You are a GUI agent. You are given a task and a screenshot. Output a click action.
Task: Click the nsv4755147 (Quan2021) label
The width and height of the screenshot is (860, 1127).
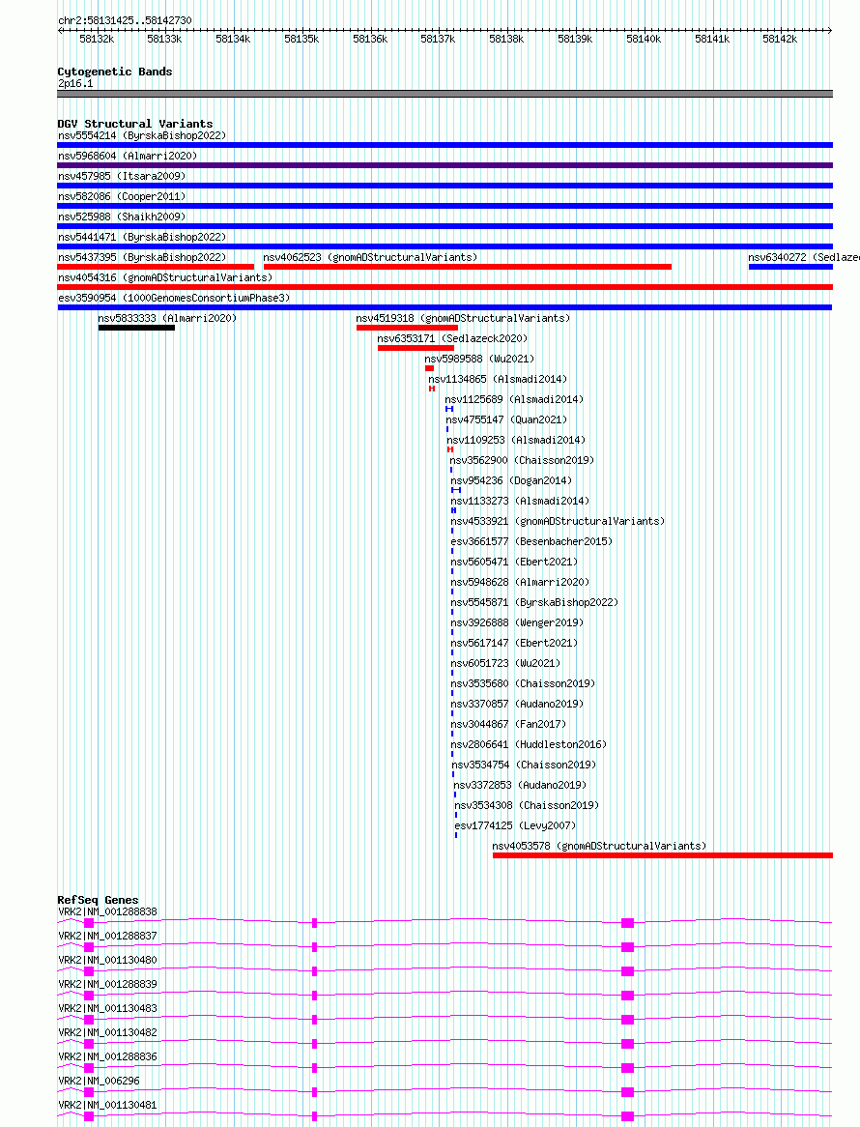point(505,419)
